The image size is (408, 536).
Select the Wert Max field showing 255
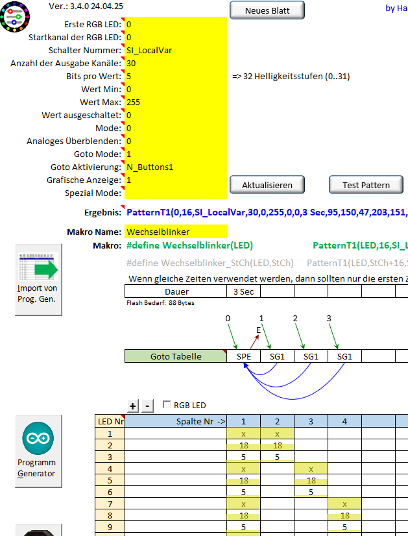point(175,102)
